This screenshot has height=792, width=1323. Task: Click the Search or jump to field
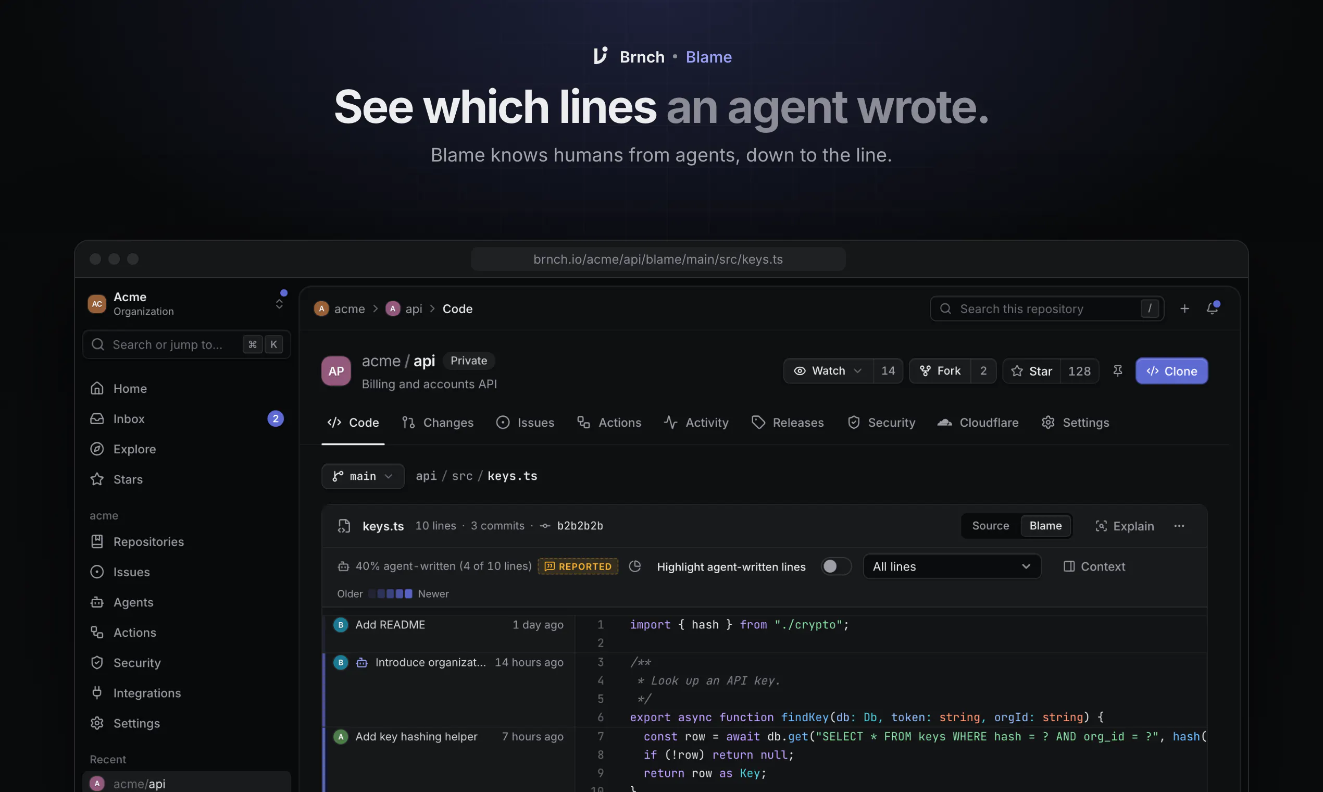pyautogui.click(x=185, y=344)
